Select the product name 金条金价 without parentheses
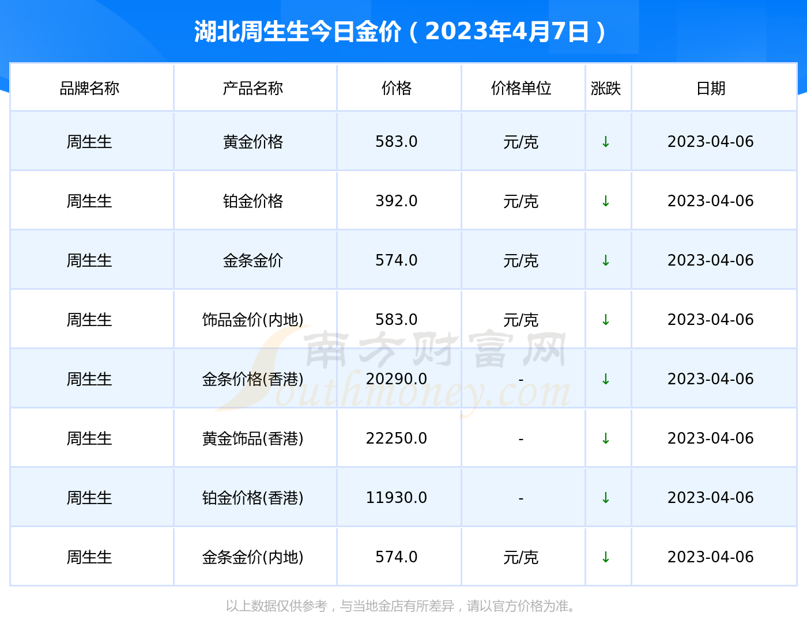This screenshot has width=807, height=628. coord(252,260)
